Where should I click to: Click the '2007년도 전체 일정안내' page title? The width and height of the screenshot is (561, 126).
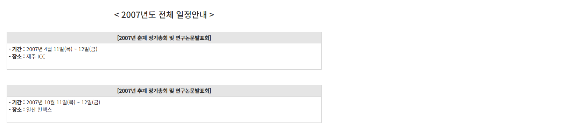tap(164, 15)
